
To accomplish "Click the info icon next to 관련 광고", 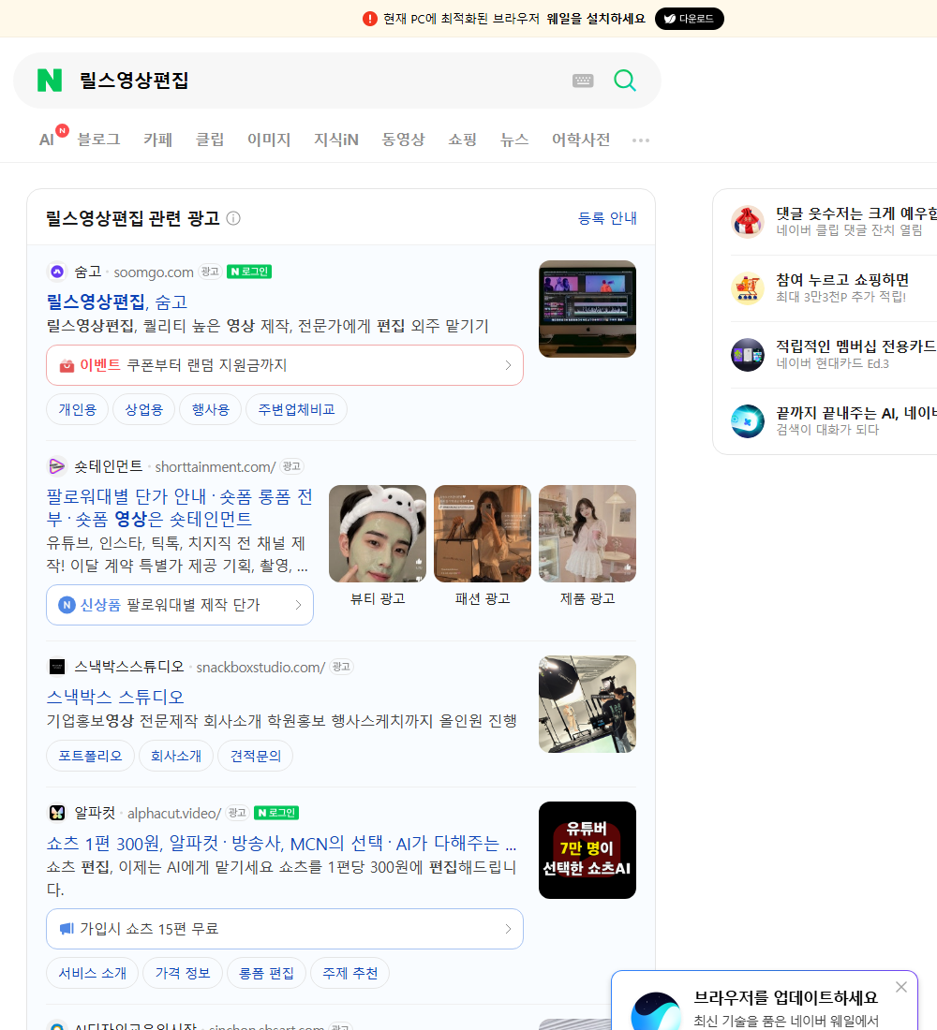I will pyautogui.click(x=233, y=218).
